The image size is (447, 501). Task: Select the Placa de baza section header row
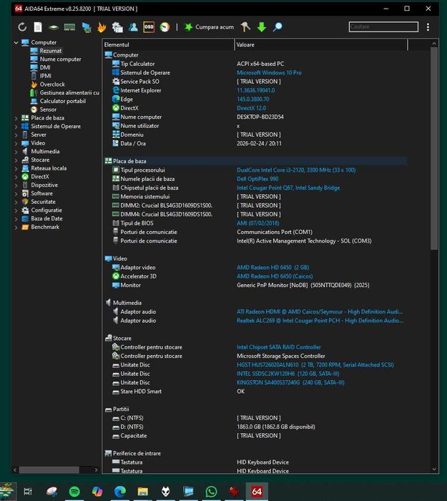(255, 161)
